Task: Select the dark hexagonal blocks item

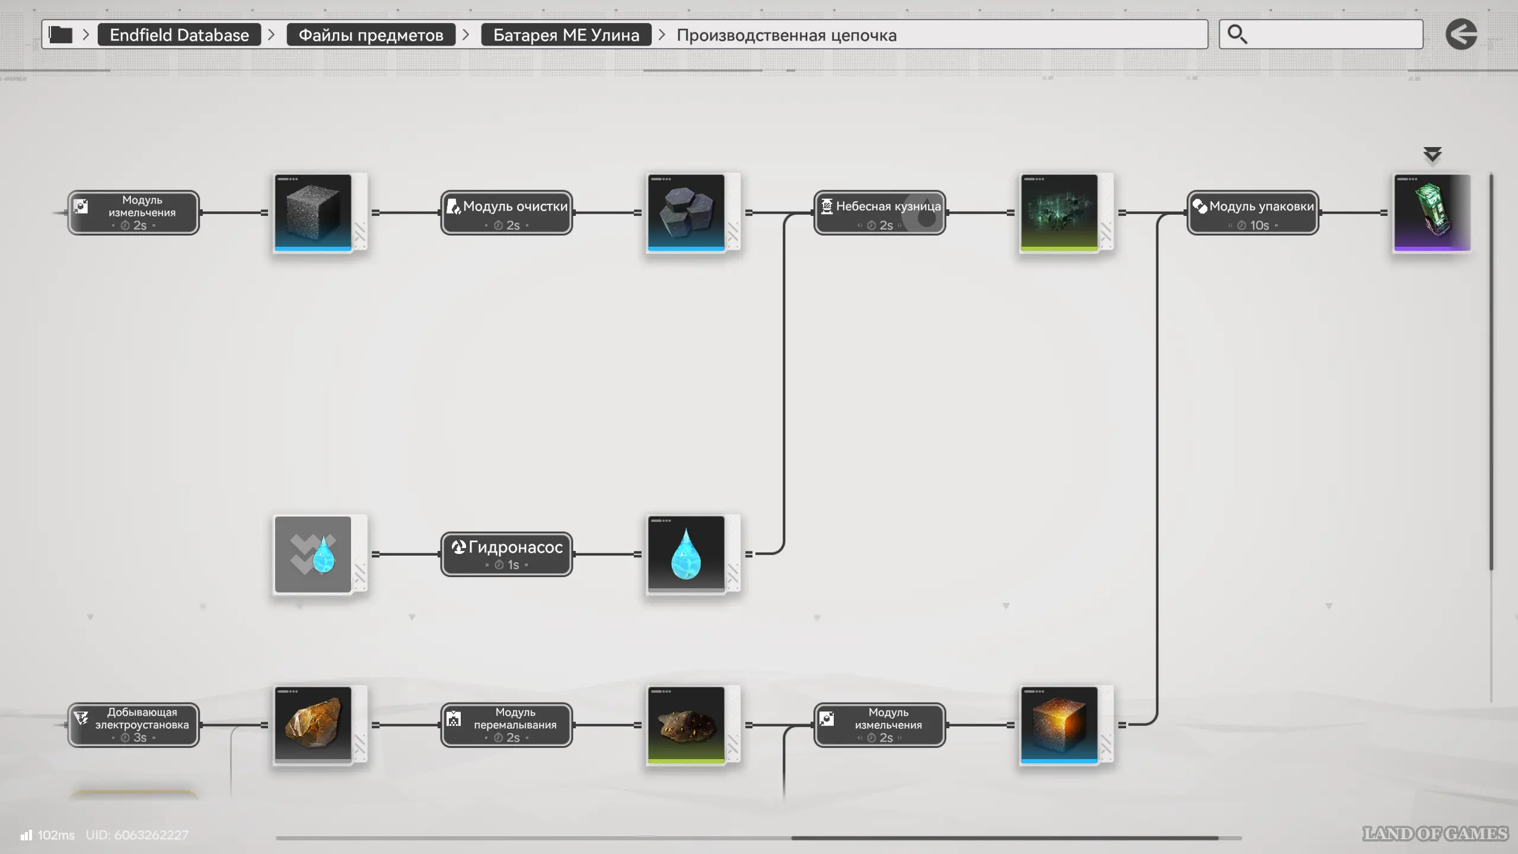Action: coord(686,212)
